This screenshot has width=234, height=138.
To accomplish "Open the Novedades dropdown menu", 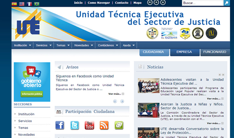I will tap(84, 45).
